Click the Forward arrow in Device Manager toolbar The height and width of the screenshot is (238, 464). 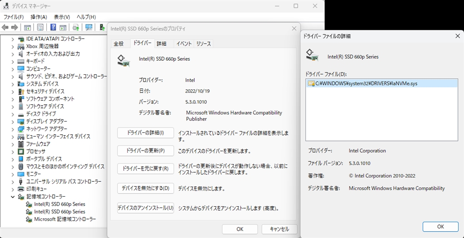click(x=14, y=28)
